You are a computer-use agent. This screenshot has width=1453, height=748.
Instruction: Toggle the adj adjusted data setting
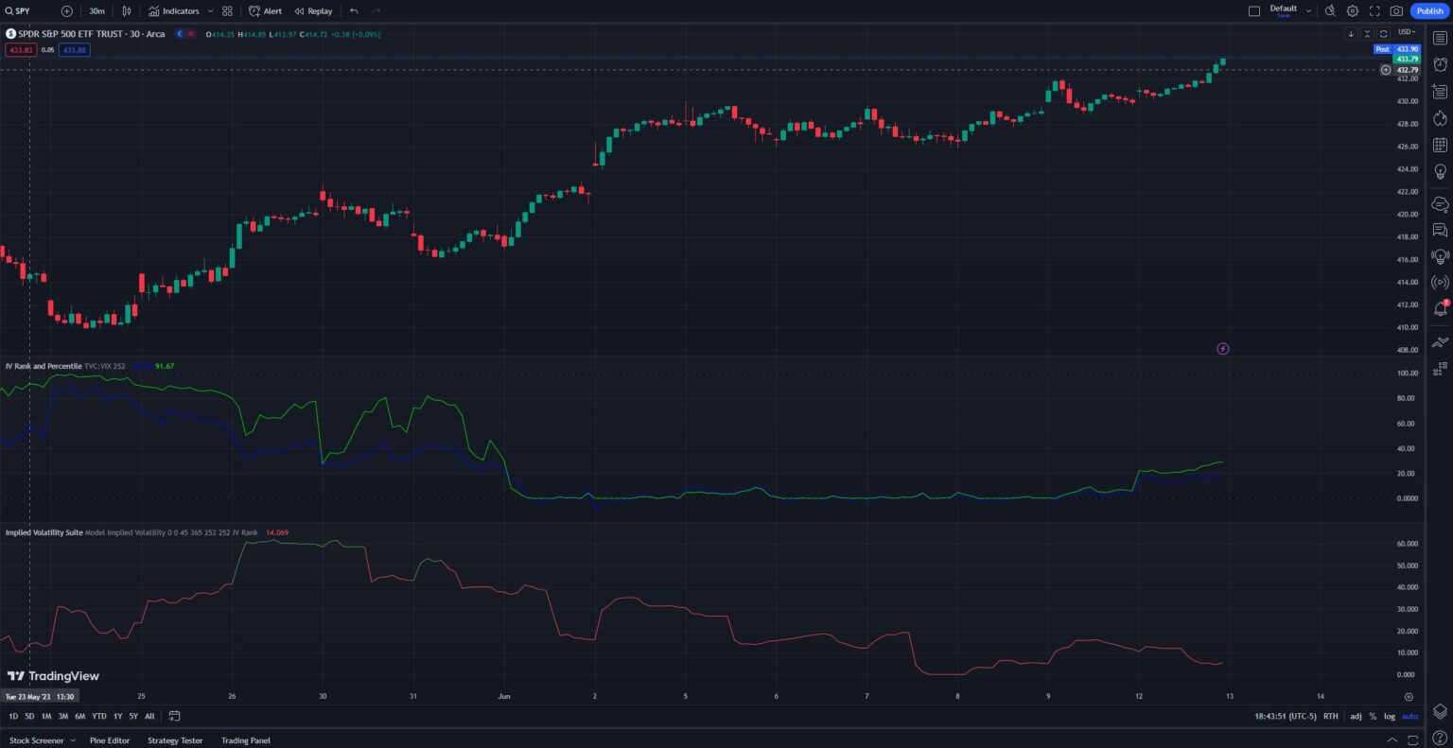click(x=1355, y=716)
